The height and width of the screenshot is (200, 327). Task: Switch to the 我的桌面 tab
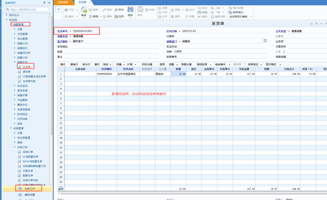tap(63, 2)
